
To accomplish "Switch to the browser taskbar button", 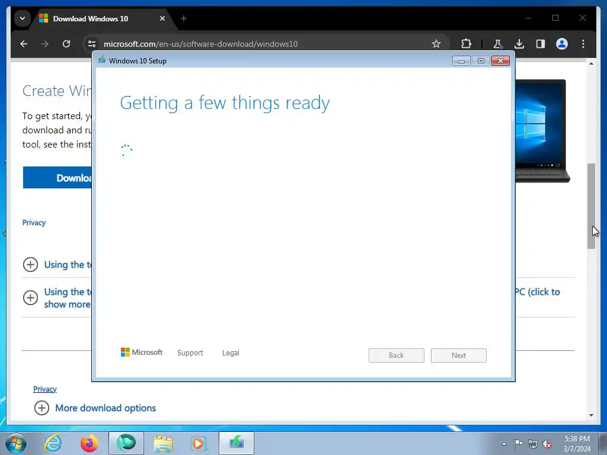I will (x=126, y=443).
